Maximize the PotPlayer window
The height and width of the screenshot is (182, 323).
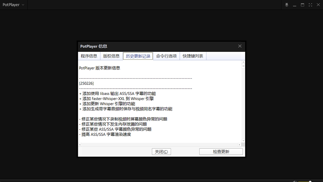coord(302,5)
